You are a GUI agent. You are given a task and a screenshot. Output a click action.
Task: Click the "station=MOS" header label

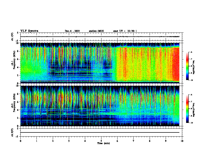96,31
